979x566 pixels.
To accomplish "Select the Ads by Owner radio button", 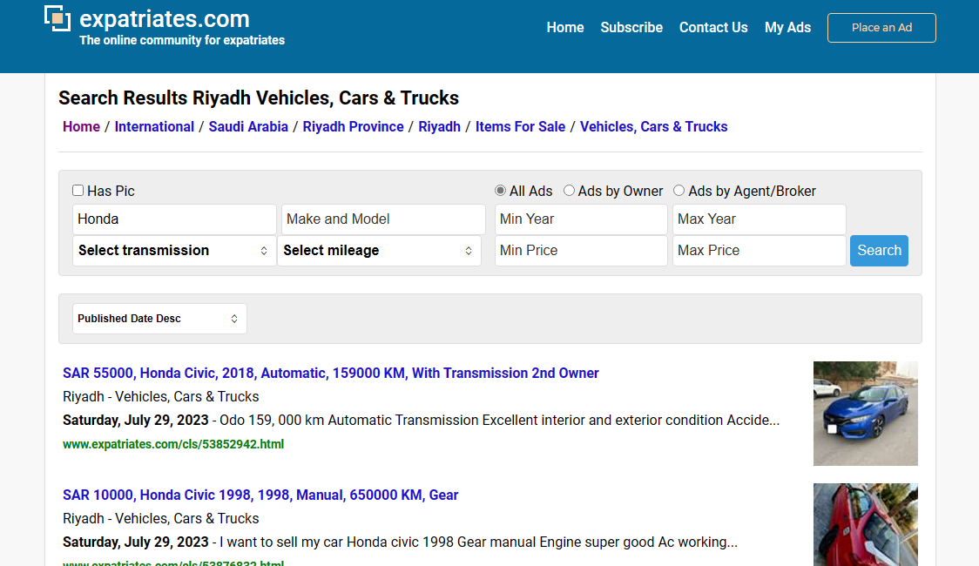I will 569,191.
